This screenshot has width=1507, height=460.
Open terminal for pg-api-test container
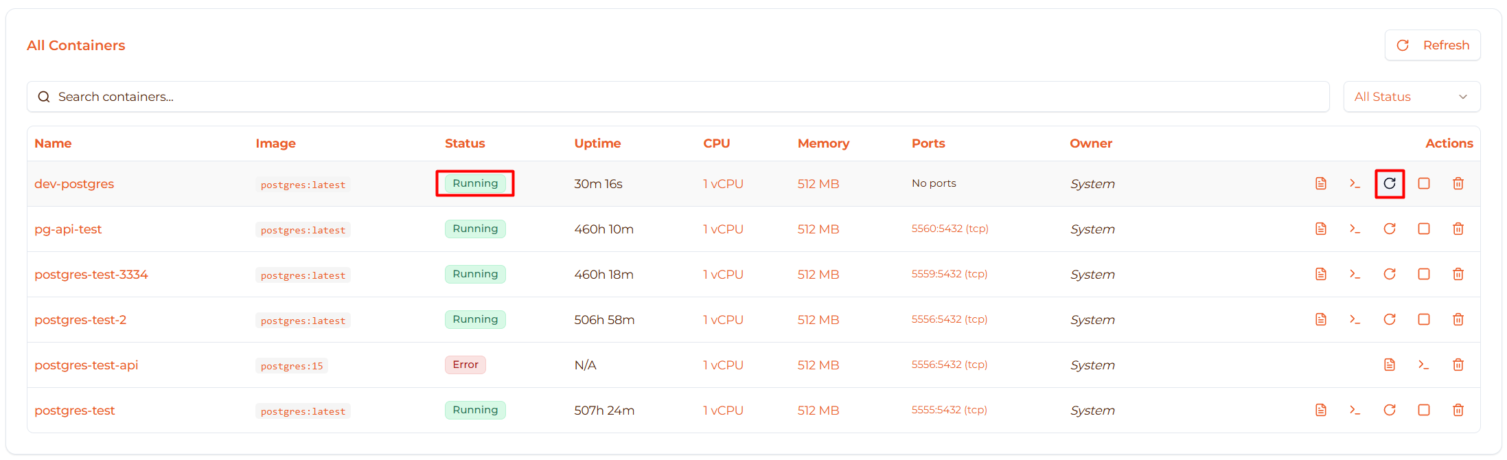click(1355, 229)
